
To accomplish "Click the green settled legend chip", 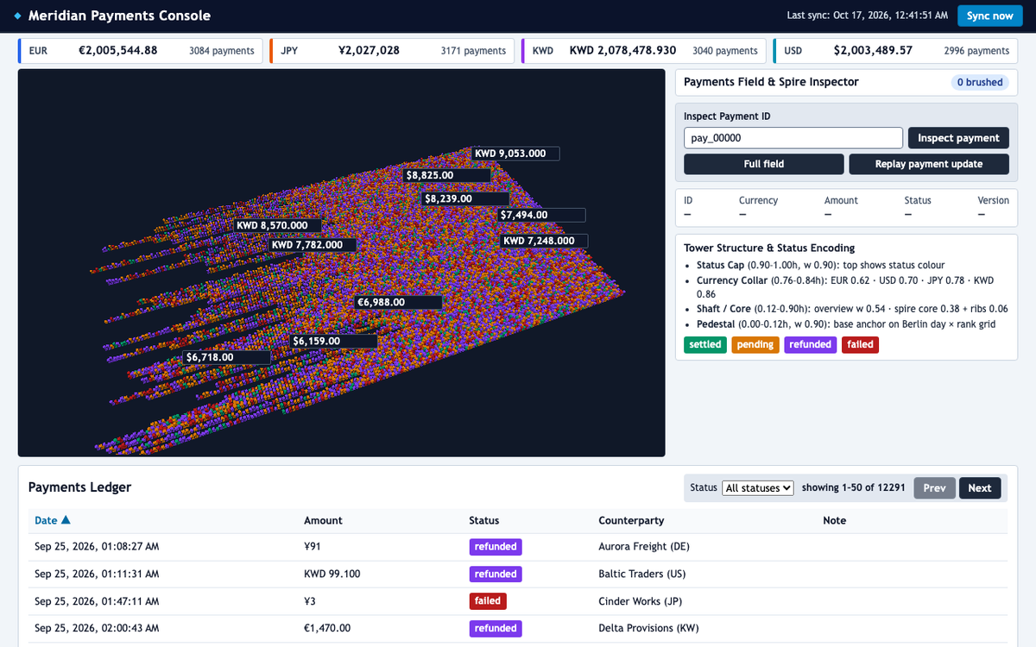I will tap(705, 344).
